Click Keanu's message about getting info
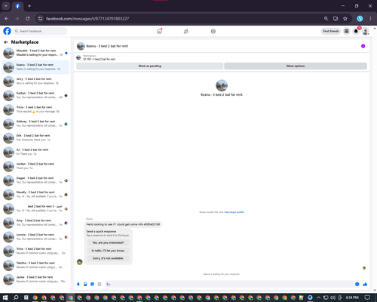The image size is (377, 302). coord(123,224)
